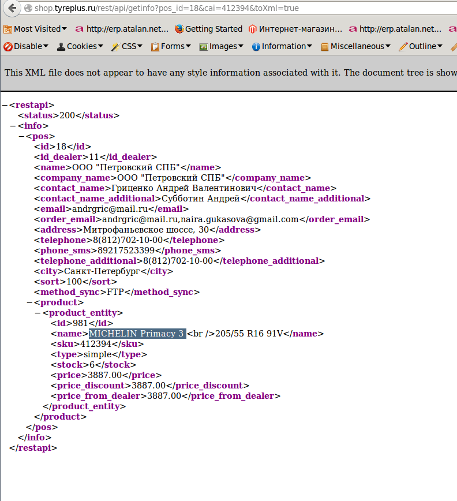This screenshot has width=457, height=501.
Task: Click the sort value 100
Action: (74, 282)
